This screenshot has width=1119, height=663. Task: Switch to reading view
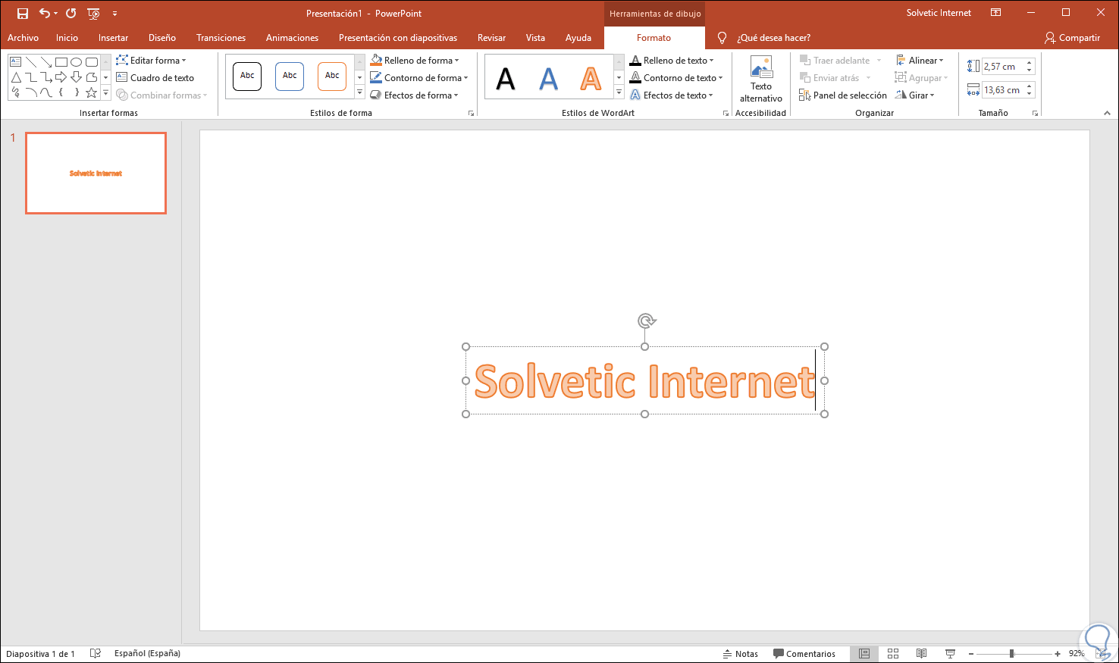(x=921, y=653)
